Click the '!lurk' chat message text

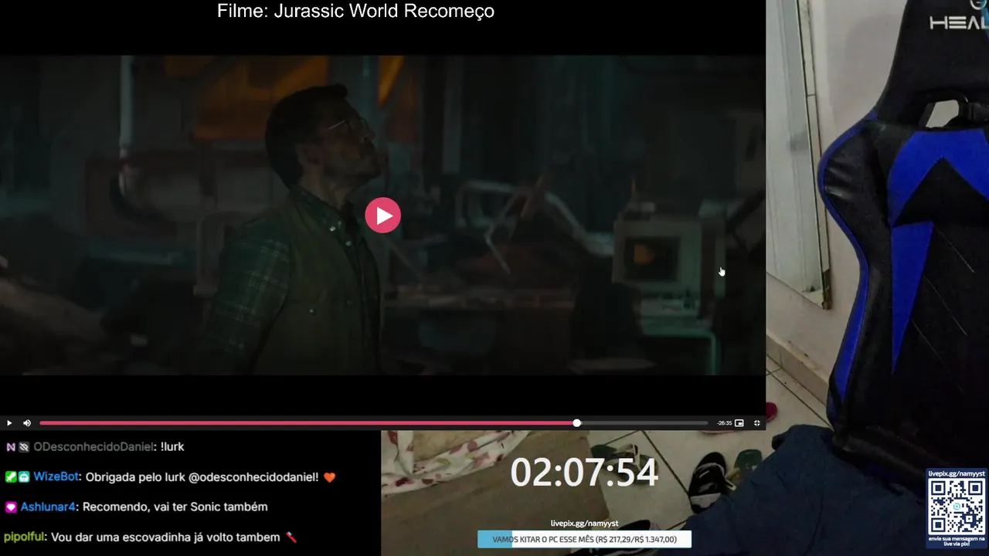click(x=172, y=447)
